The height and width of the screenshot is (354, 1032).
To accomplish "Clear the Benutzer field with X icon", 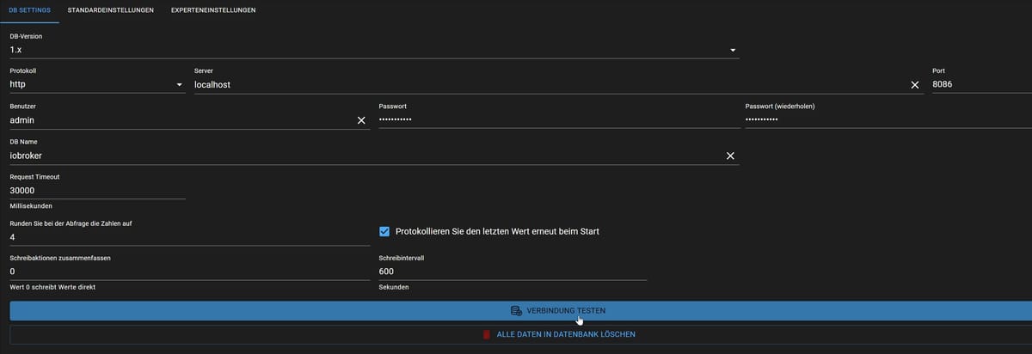I will click(x=361, y=120).
